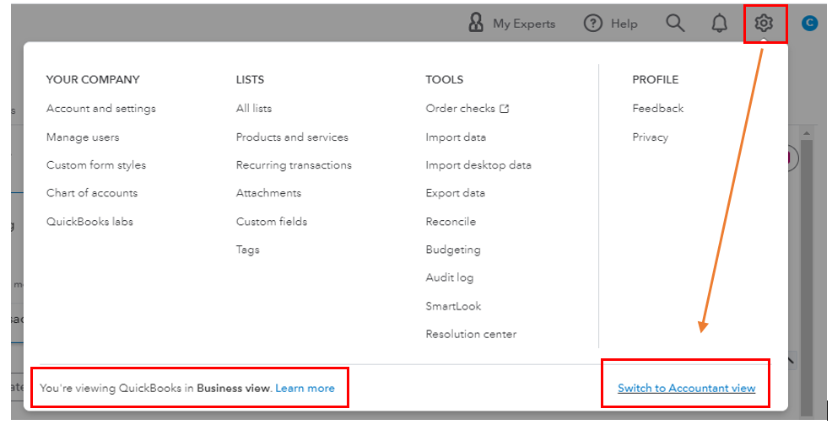Open Order checks external link
This screenshot has width=832, height=430.
pyautogui.click(x=467, y=109)
